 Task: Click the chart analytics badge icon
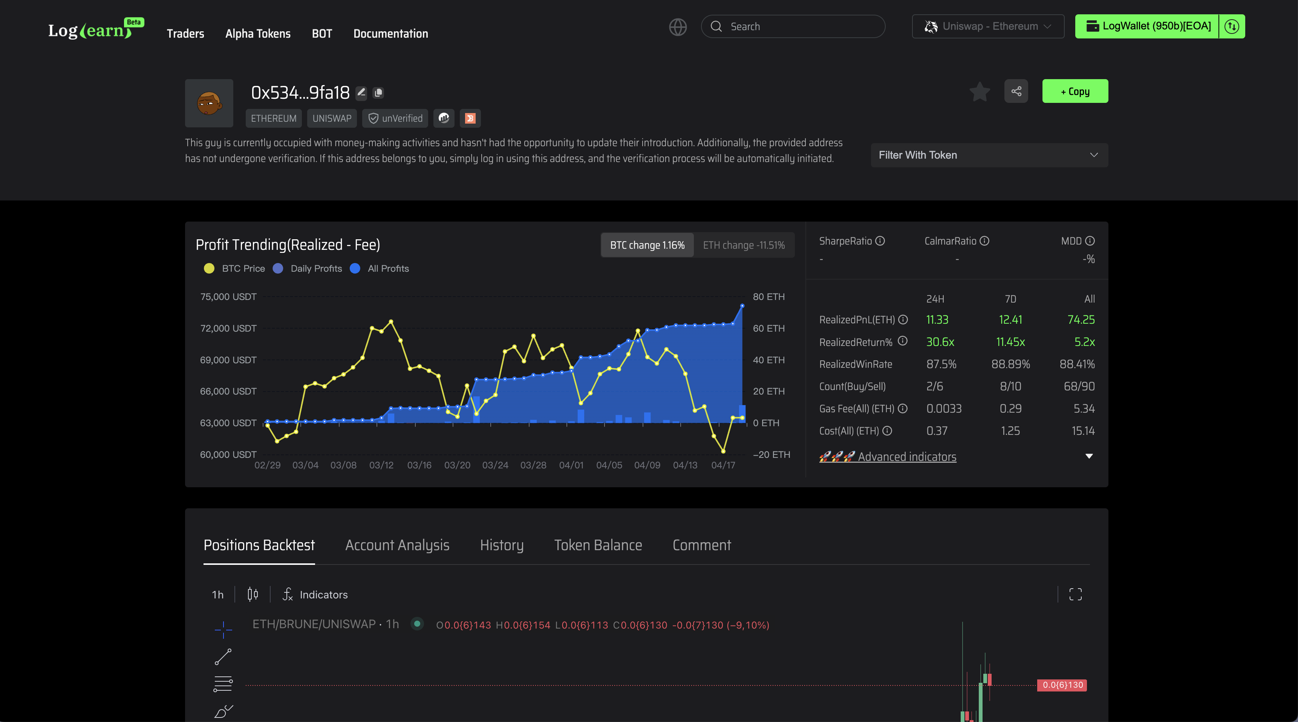444,118
